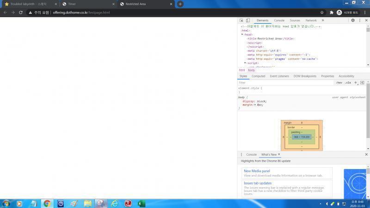Open the file explorer folder taskbar icon
The image size is (370, 208).
[x=87, y=203]
